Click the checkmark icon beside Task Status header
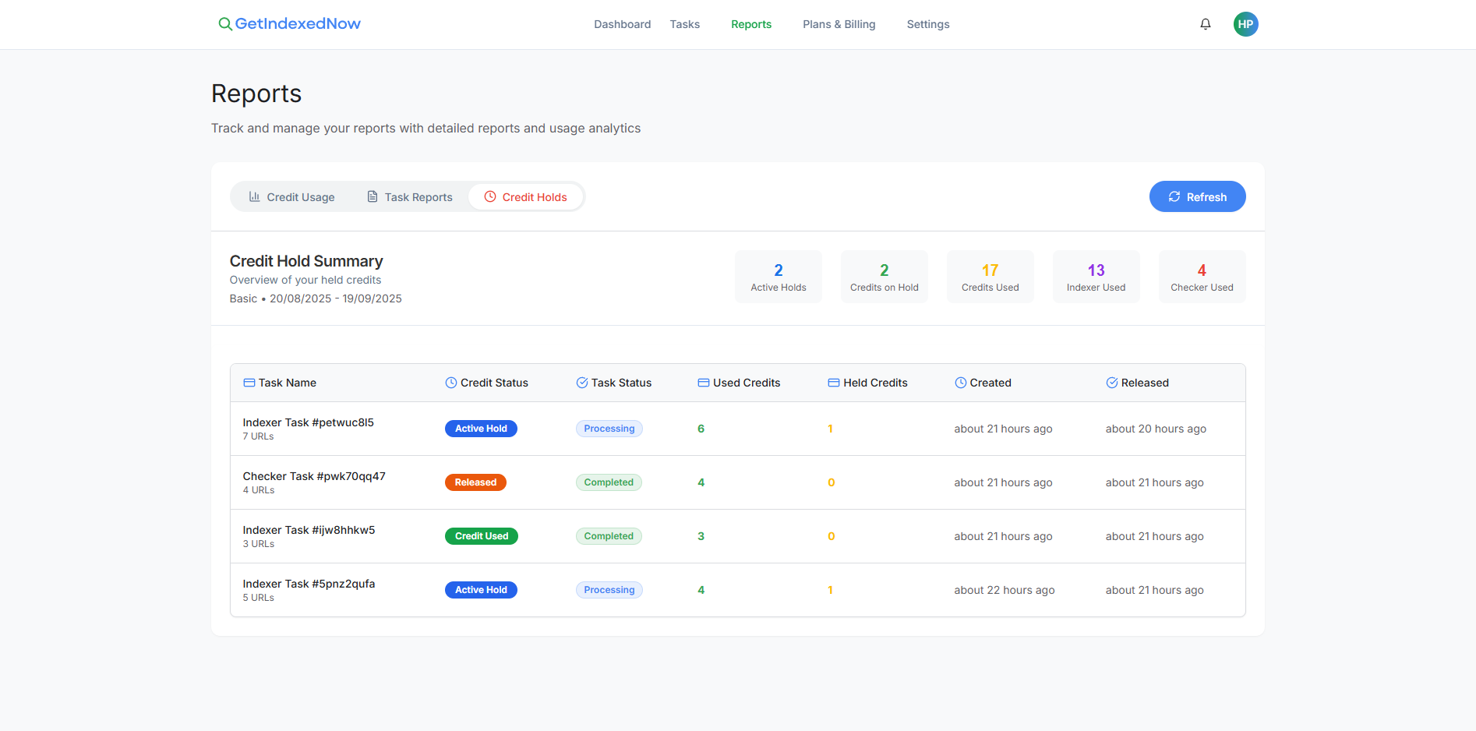Screen dimensions: 1476x731 (x=581, y=383)
